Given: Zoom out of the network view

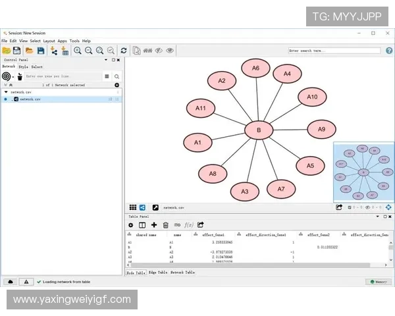Looking at the screenshot, I should pyautogui.click(x=88, y=51).
